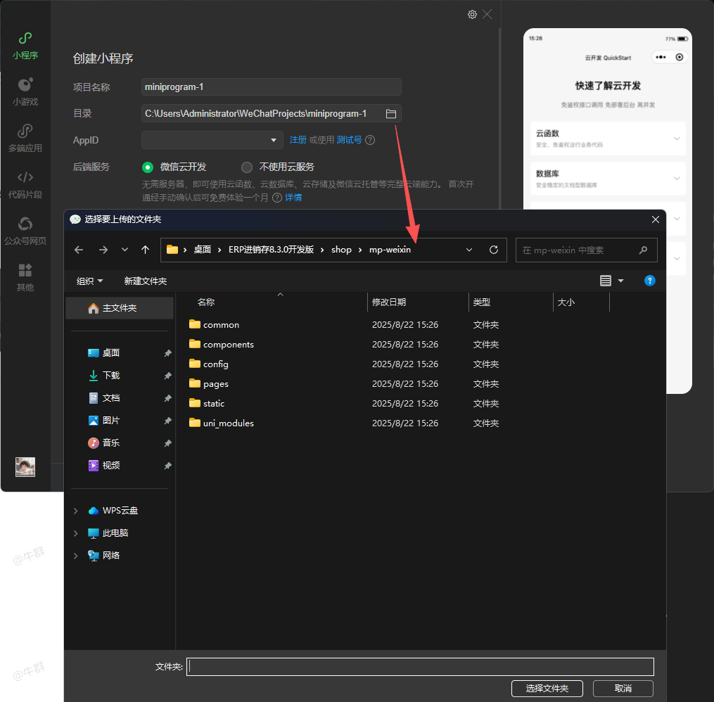The width and height of the screenshot is (714, 702).
Task: Click 桌面 in address breadcrumb
Action: pos(202,250)
